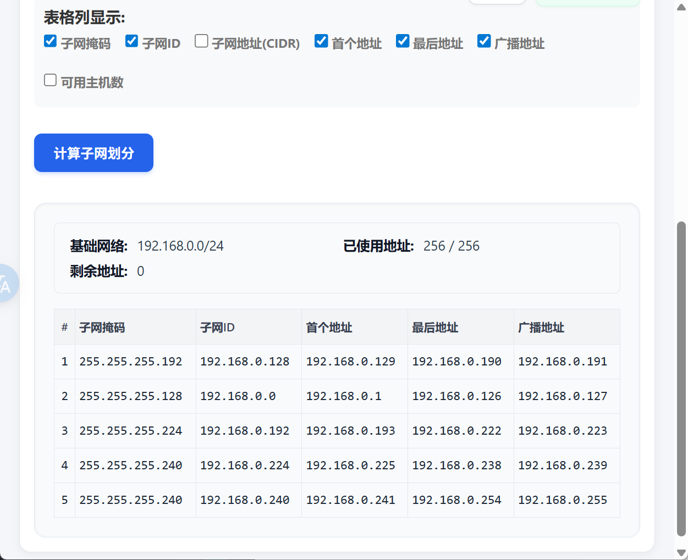Uncheck the 最后地址 column checkbox
This screenshot has width=688, height=560.
[403, 41]
